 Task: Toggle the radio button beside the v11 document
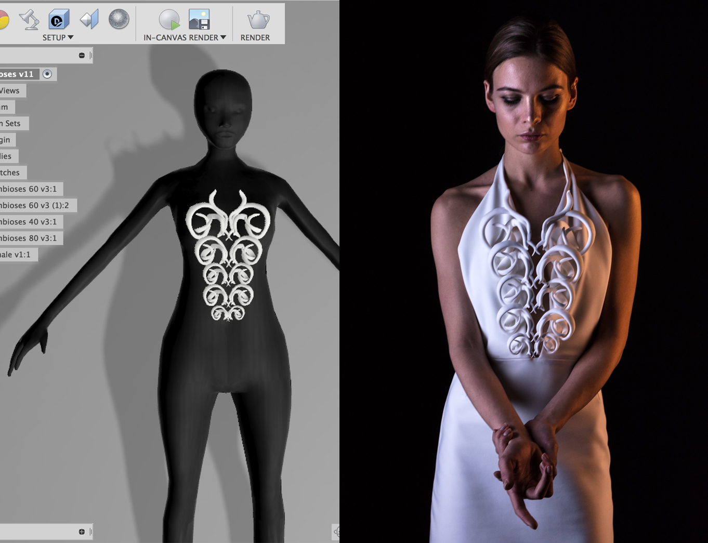[x=47, y=74]
